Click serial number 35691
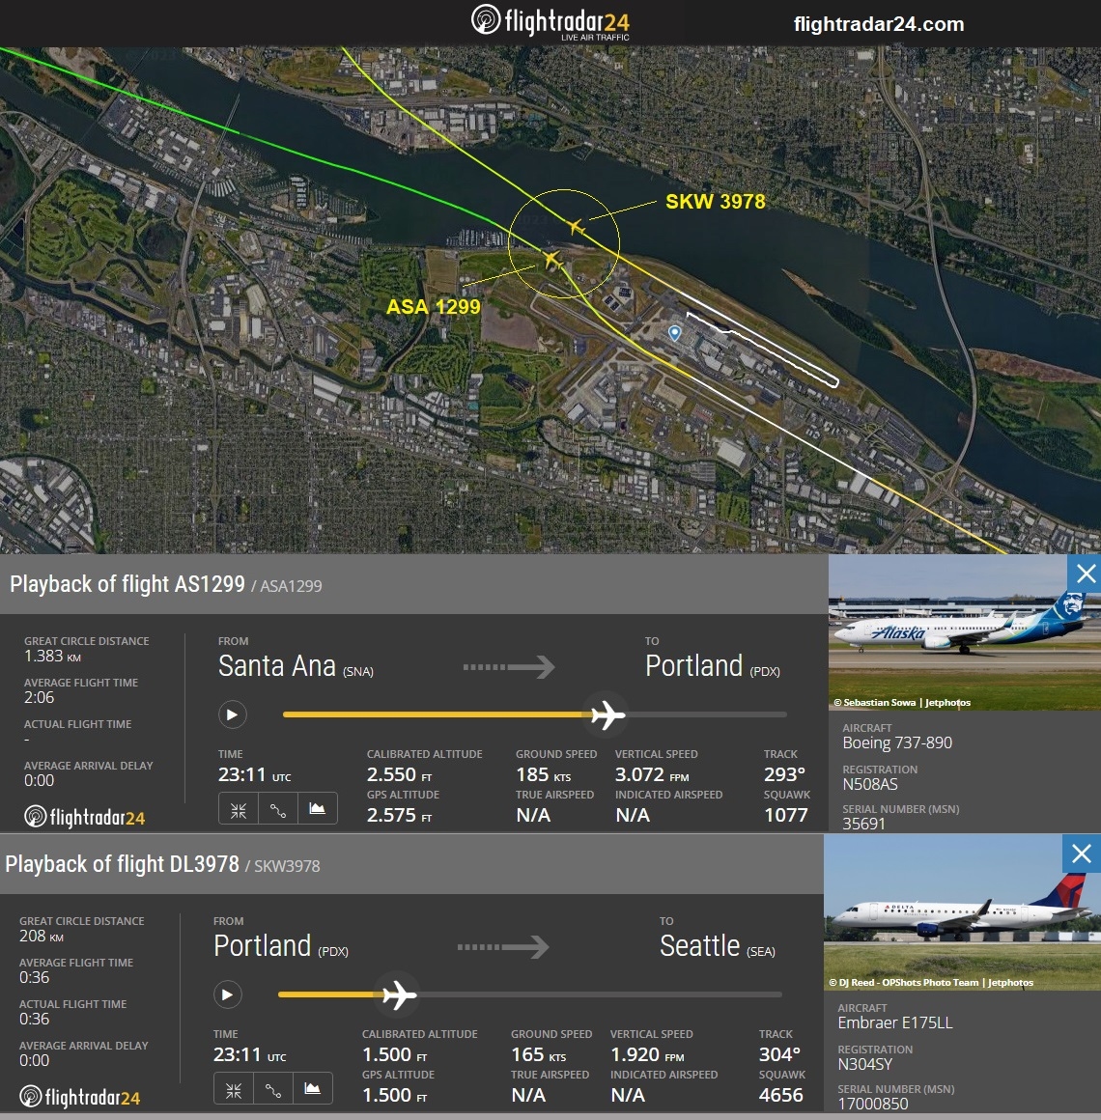Image resolution: width=1101 pixels, height=1120 pixels. [863, 824]
